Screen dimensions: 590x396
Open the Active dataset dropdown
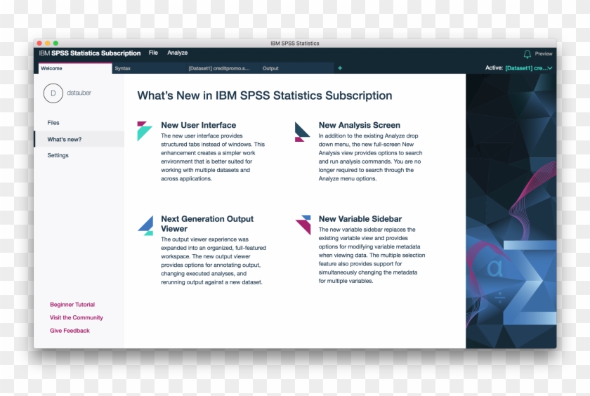point(529,68)
